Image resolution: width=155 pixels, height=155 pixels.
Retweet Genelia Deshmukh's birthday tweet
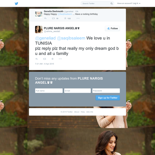(x=53, y=18)
